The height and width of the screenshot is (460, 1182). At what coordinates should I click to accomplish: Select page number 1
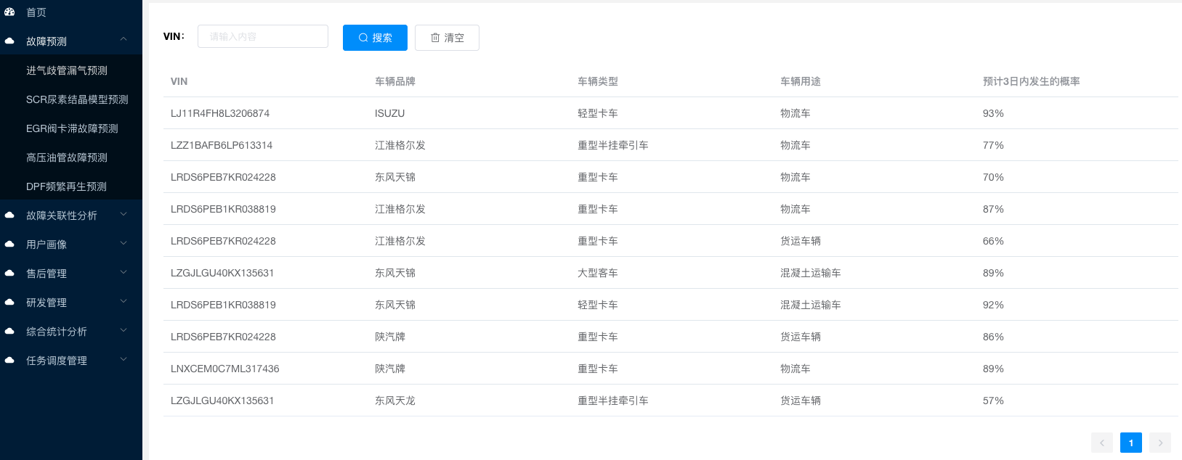pyautogui.click(x=1131, y=443)
